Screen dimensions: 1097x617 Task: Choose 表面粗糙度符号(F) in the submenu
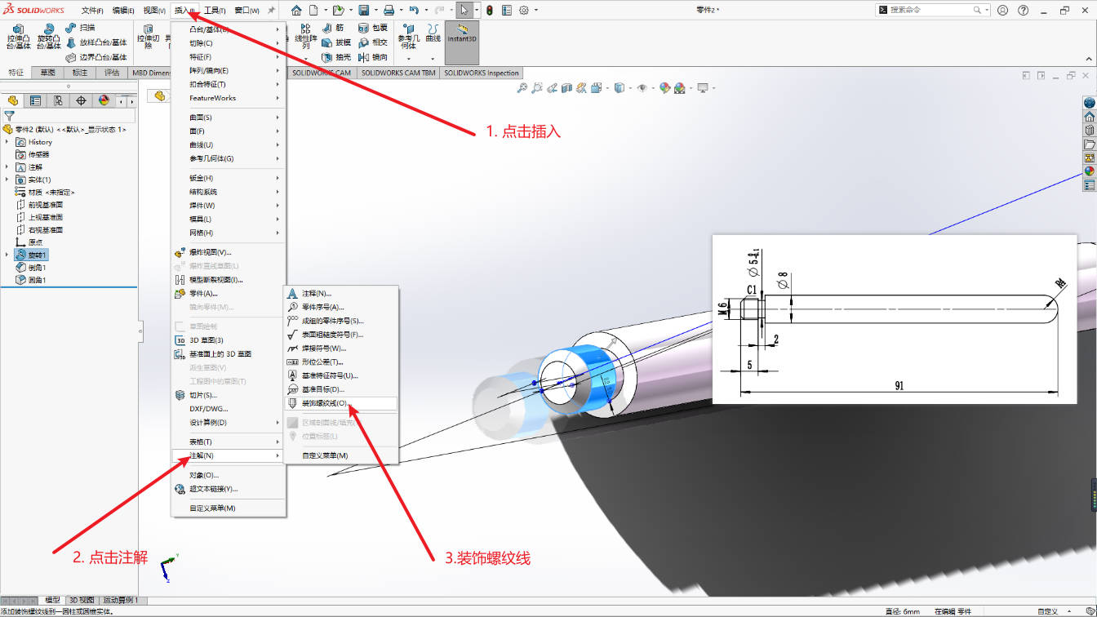(x=340, y=335)
